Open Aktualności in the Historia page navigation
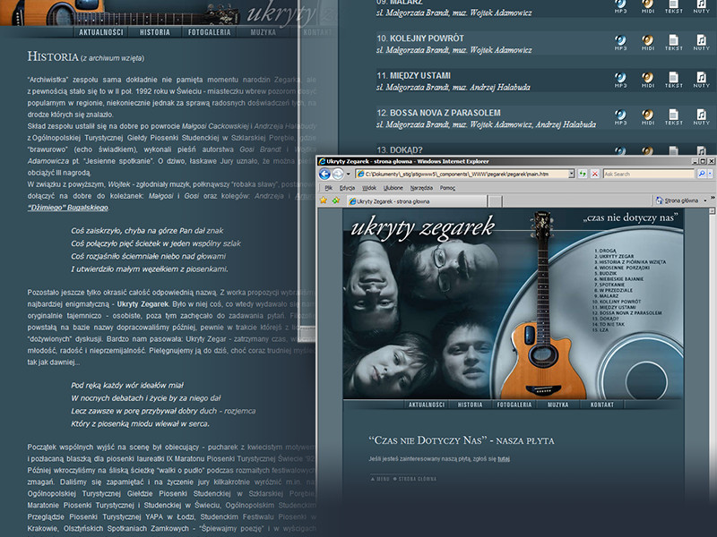Screen dimensions: 717x537 coord(101,32)
